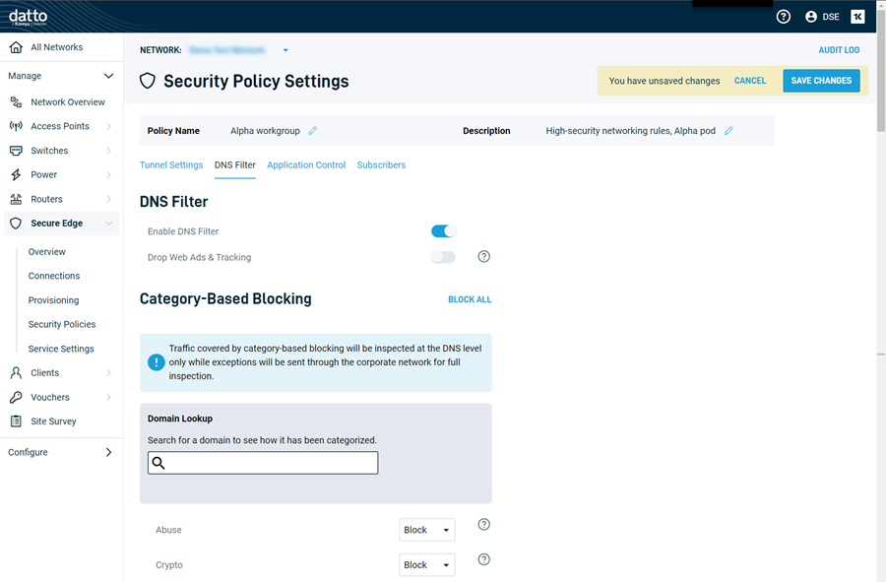Open the Abuse blocking dropdown
The width and height of the screenshot is (886, 582).
point(426,529)
